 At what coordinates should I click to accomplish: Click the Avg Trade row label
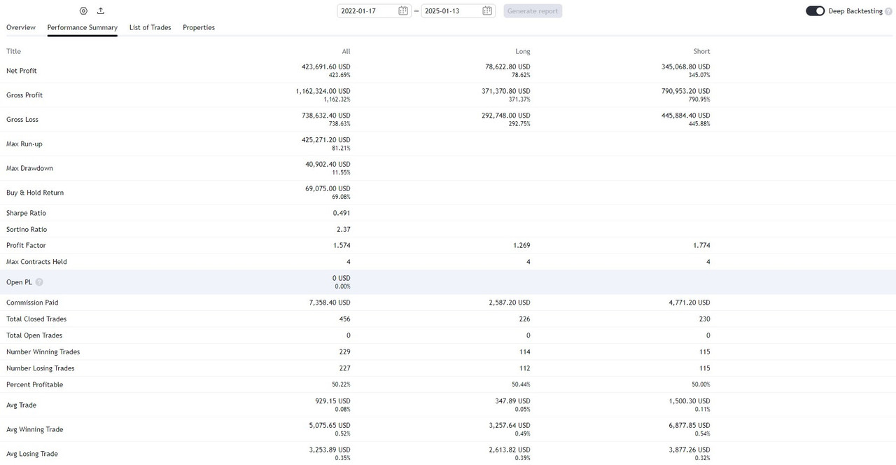point(21,405)
